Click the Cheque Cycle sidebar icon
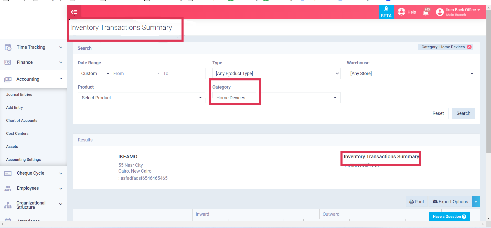Viewport: 491px width, 228px height. click(8, 173)
